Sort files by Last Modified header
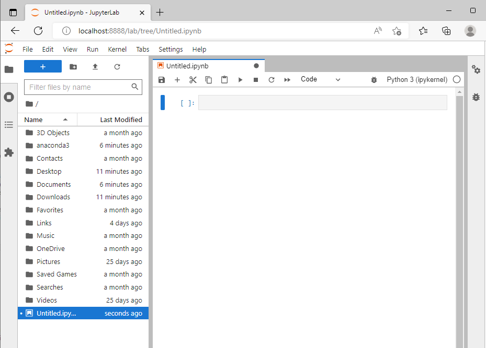 point(113,119)
